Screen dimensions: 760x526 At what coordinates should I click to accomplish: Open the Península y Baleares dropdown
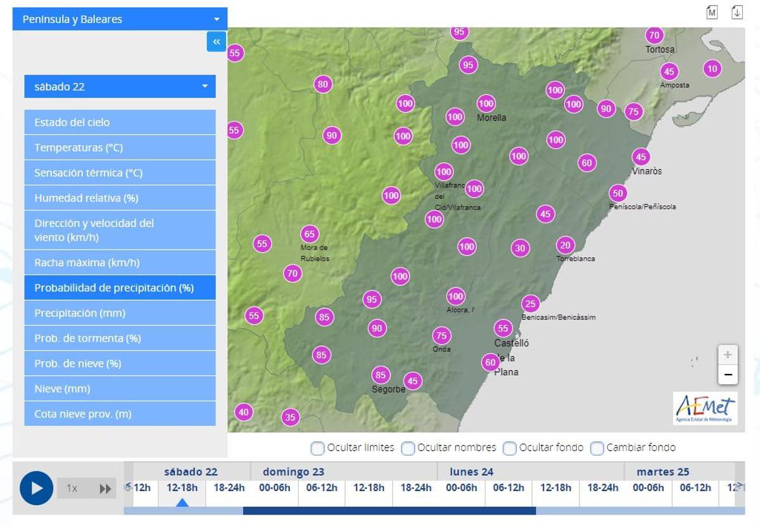click(x=120, y=19)
